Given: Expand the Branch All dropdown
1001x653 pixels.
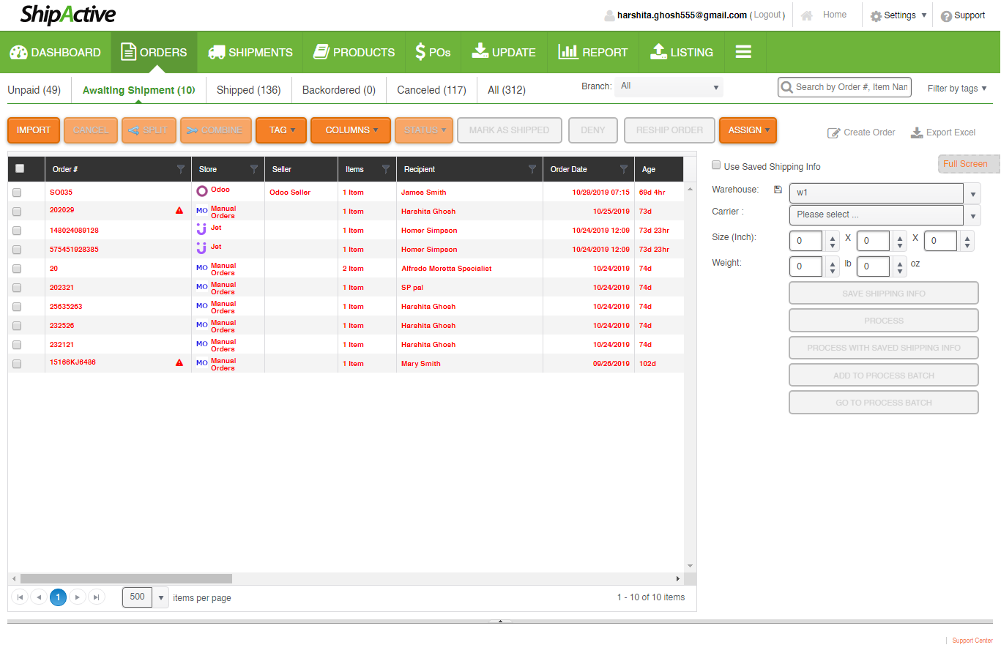Looking at the screenshot, I should [x=669, y=87].
